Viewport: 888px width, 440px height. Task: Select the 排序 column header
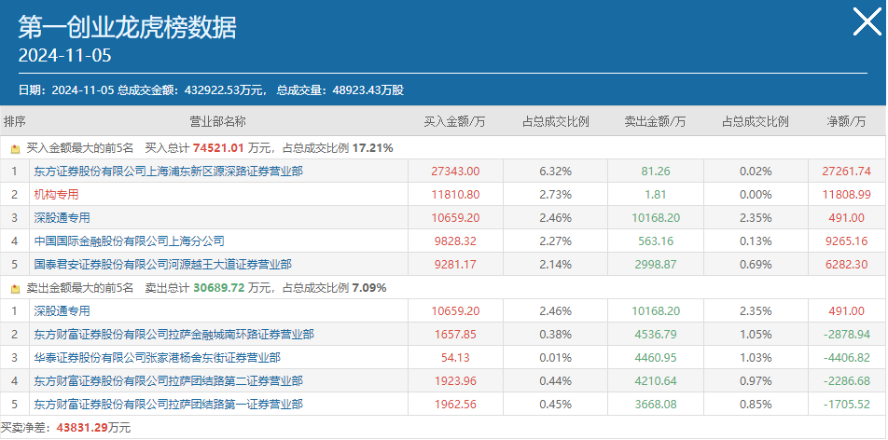coord(15,121)
